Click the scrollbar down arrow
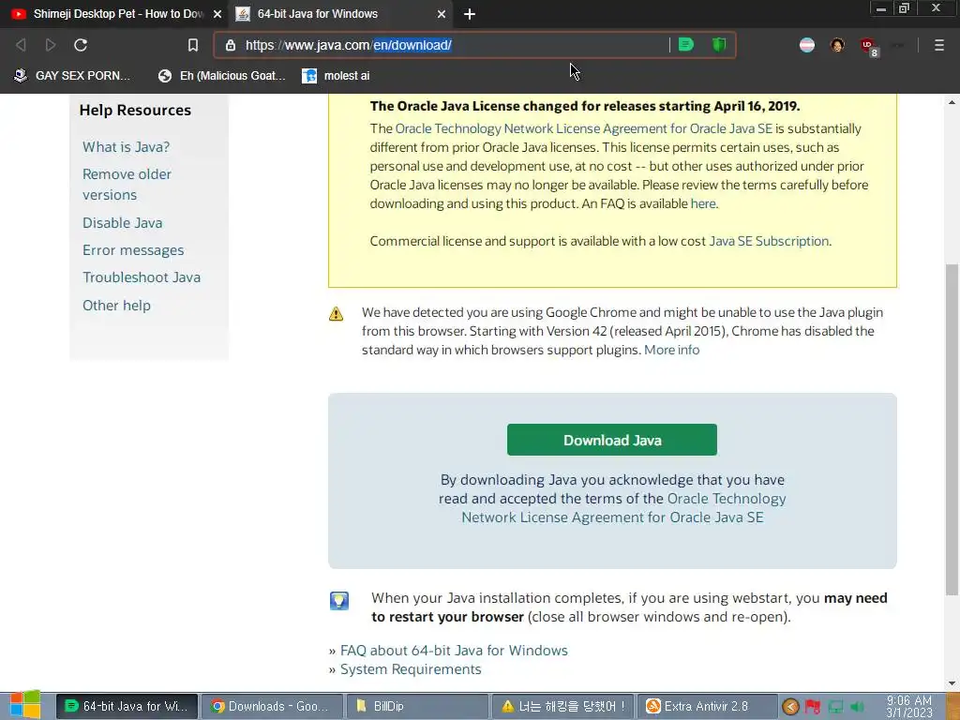 pos(952,683)
